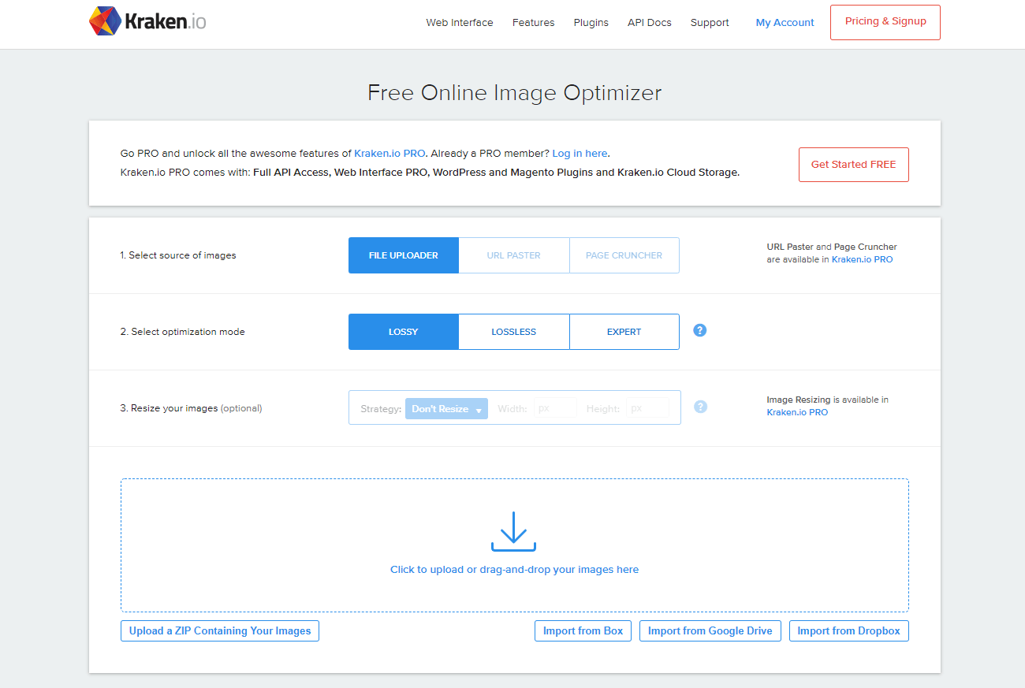Select the PAGE CRUNCHER source
This screenshot has height=688, width=1025.
pyautogui.click(x=624, y=255)
